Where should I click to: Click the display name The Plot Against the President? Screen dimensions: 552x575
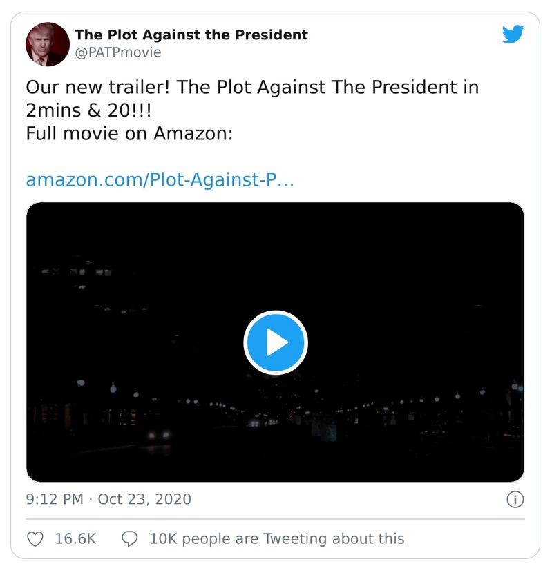[191, 35]
